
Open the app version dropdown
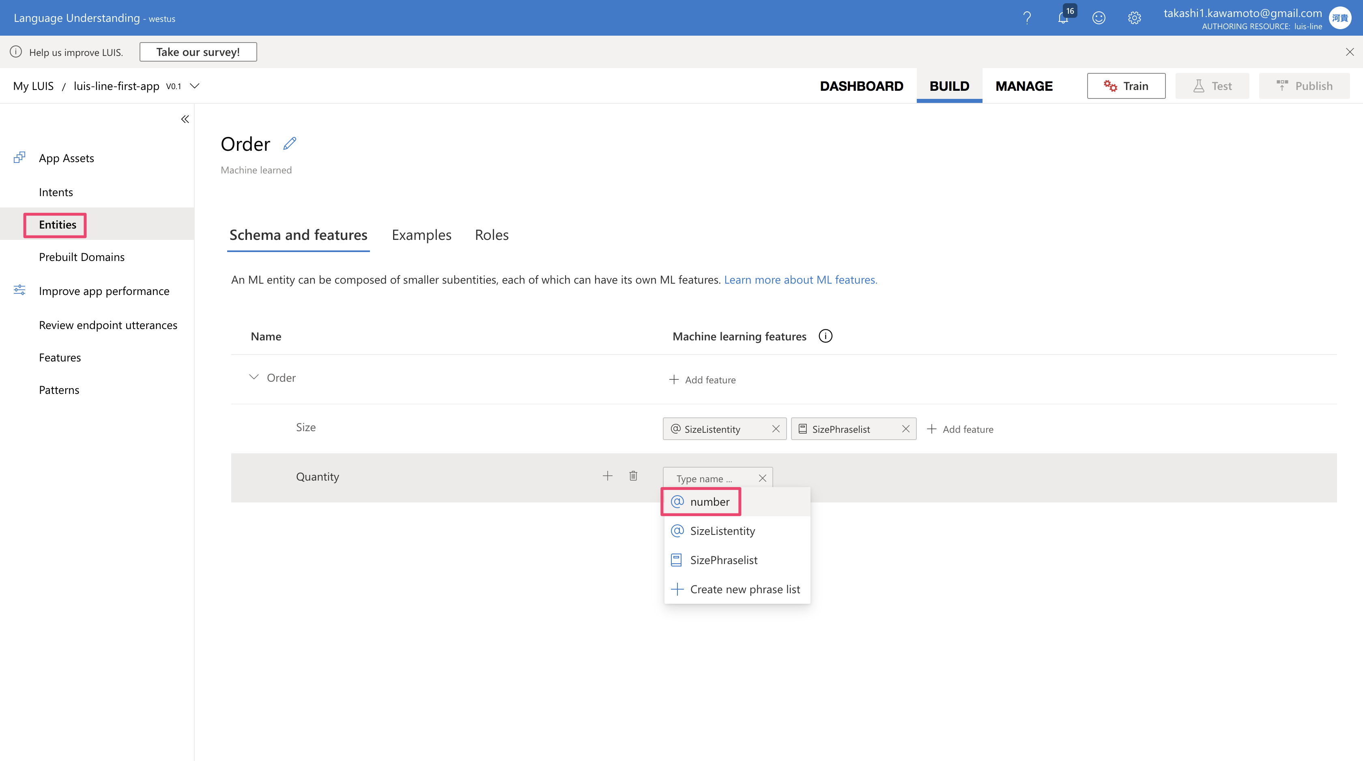pyautogui.click(x=195, y=86)
